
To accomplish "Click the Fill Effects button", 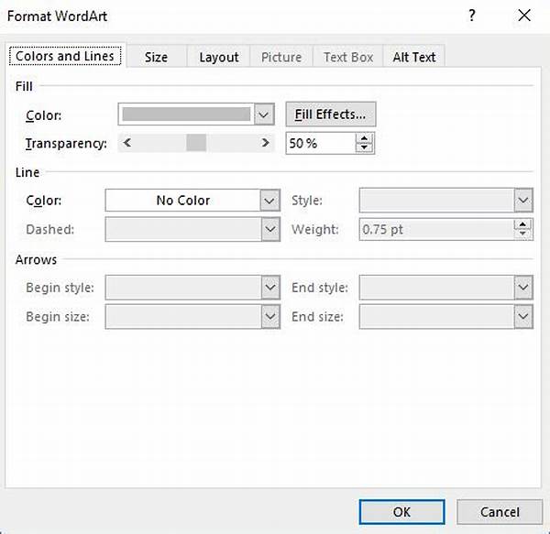I will tap(330, 114).
